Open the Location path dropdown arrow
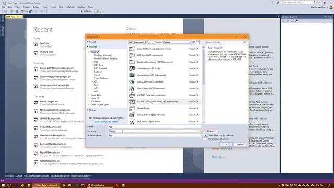The image size is (334, 188). pyautogui.click(x=200, y=131)
